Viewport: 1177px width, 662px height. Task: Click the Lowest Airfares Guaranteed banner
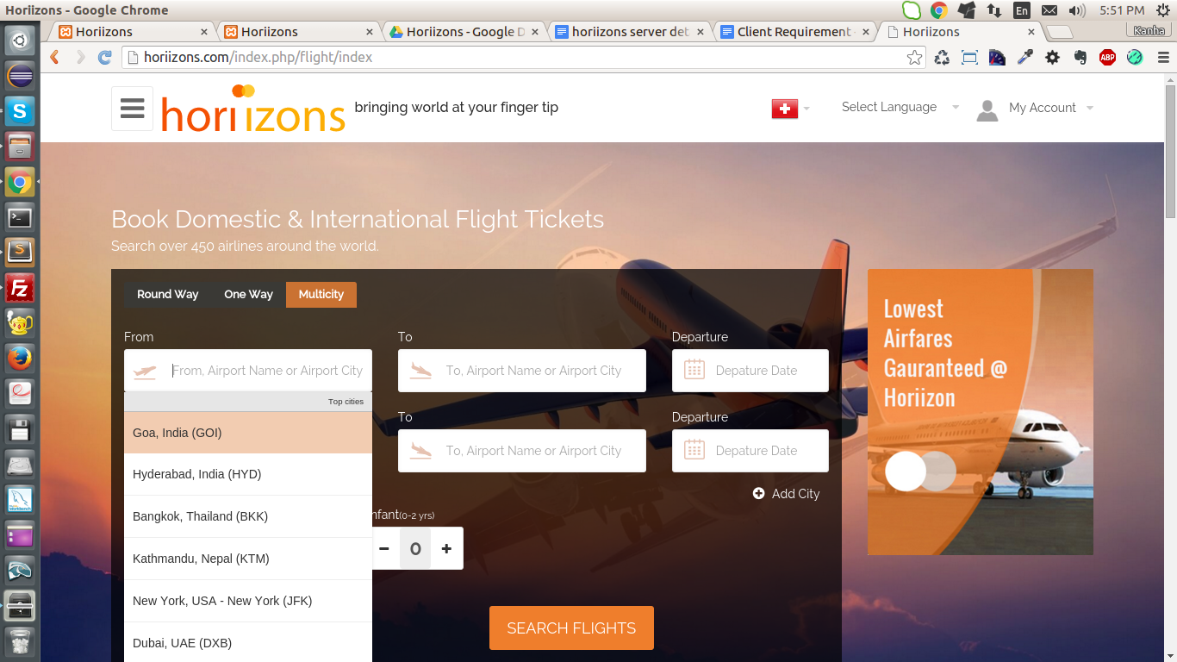click(981, 412)
